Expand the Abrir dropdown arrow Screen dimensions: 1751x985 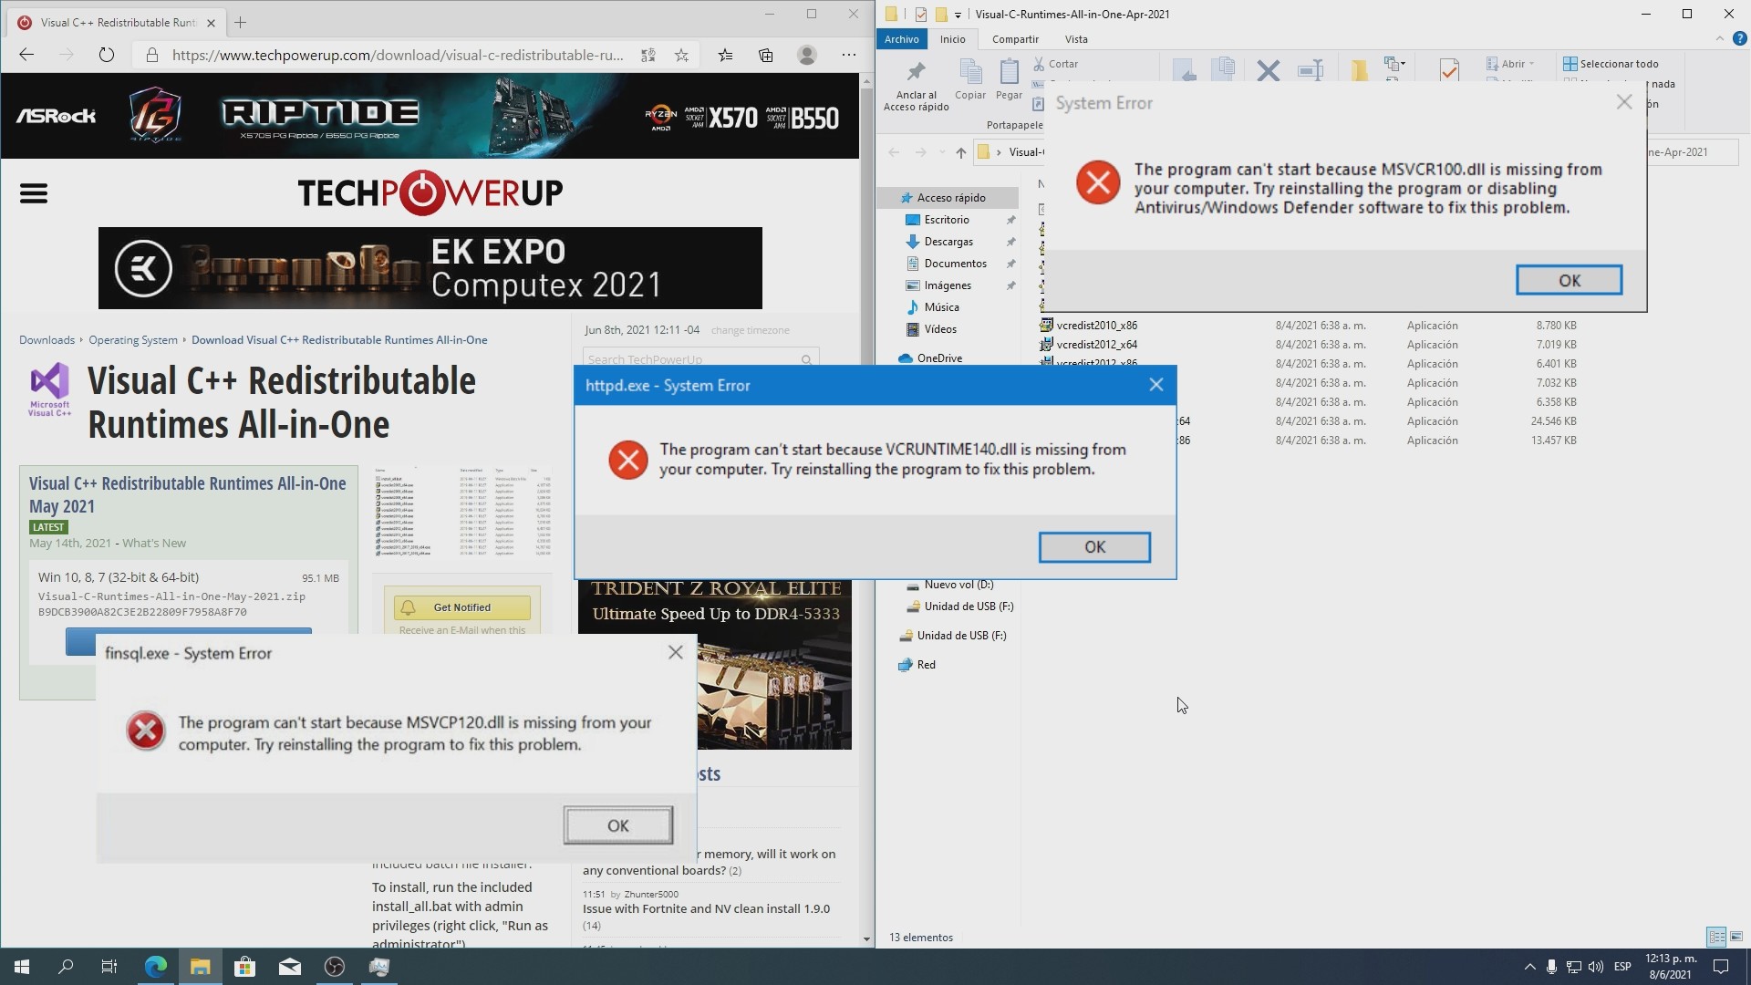1531,63
